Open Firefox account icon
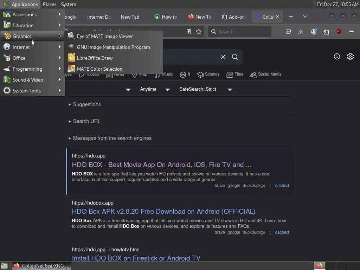The height and width of the screenshot is (270, 360). (314, 32)
